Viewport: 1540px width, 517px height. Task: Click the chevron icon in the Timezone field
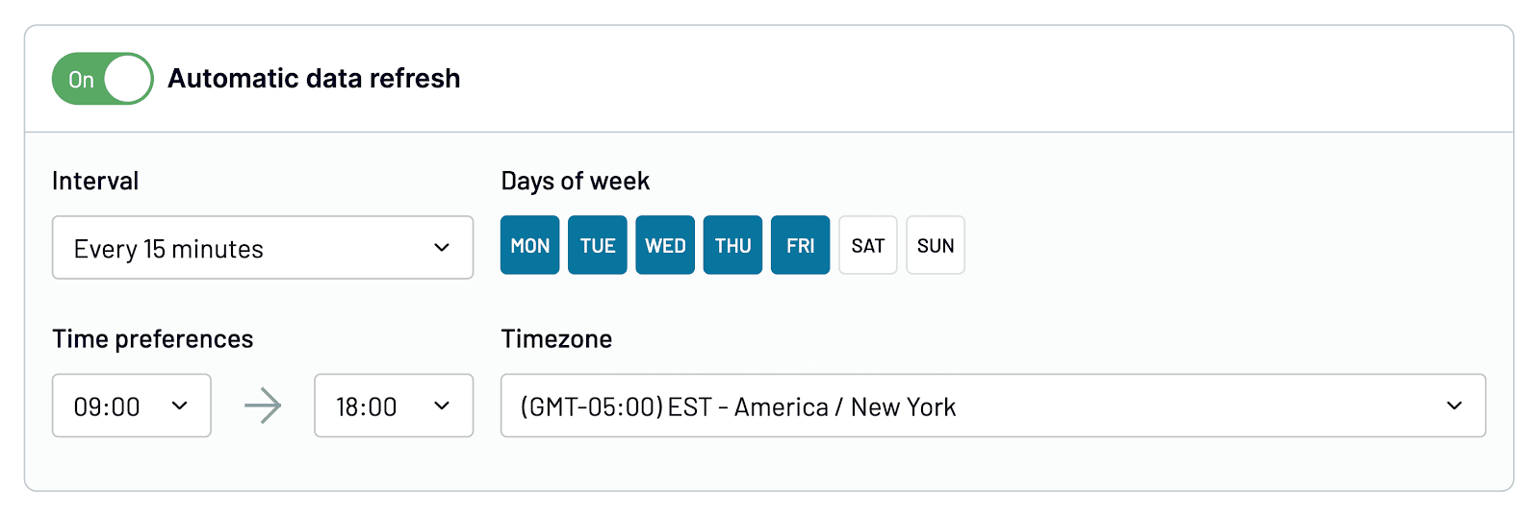point(1454,406)
